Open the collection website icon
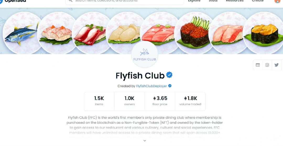Screen dimensions: 283x146 tap(258, 65)
